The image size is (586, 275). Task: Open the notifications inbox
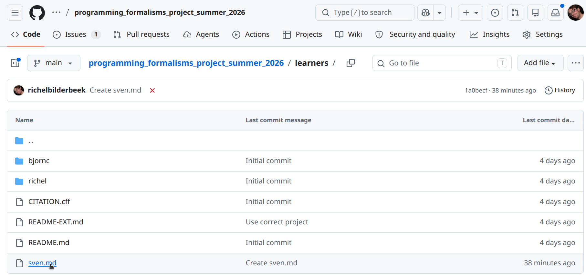pyautogui.click(x=555, y=13)
